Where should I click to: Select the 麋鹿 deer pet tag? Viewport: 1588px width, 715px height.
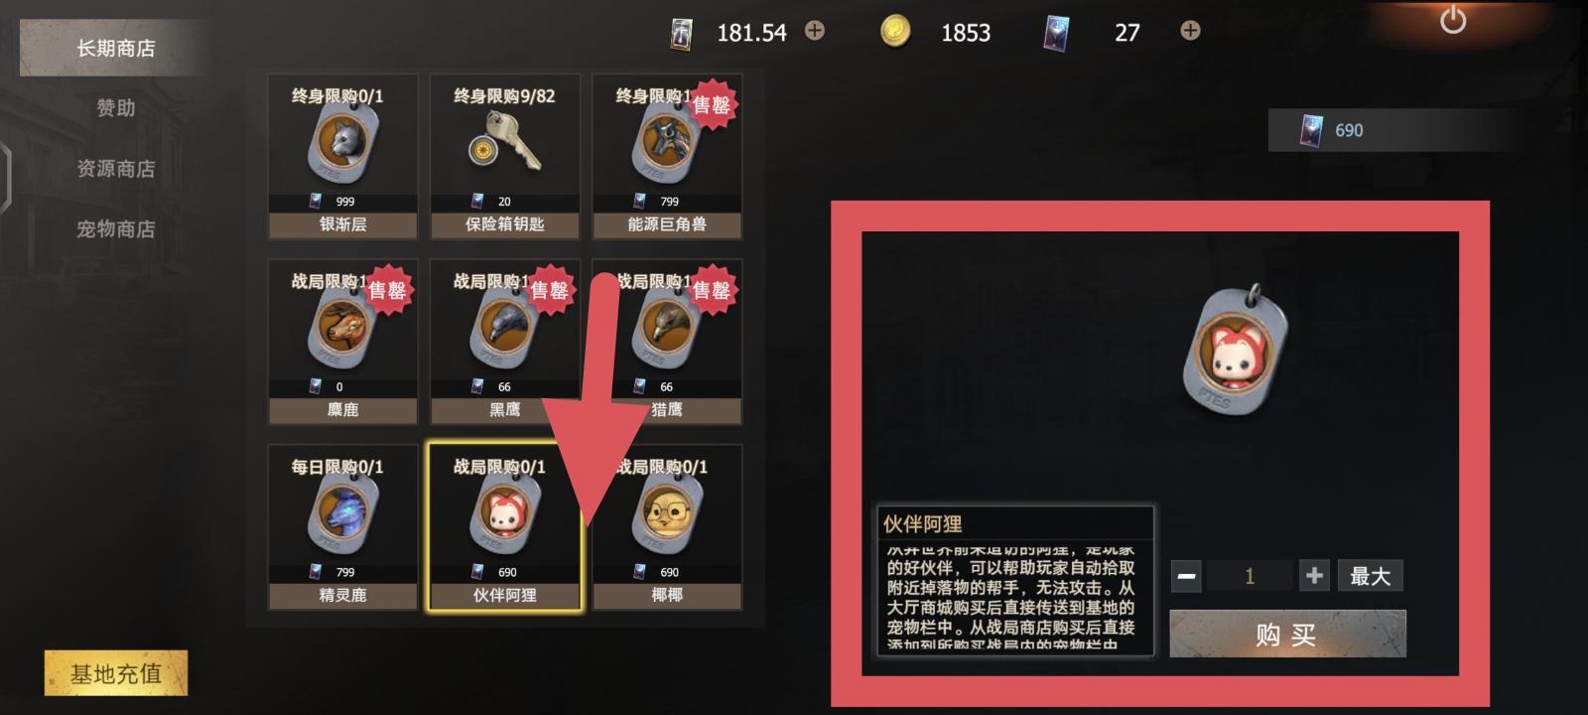342,343
